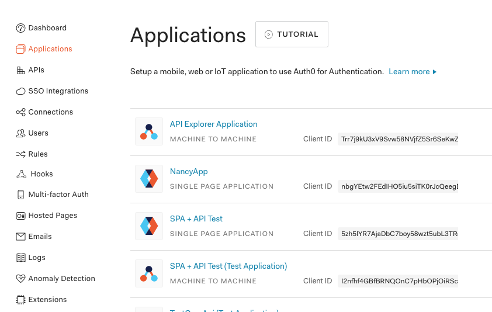Click the Client ID label in NancyApp row
The width and height of the screenshot is (492, 312).
coord(317,186)
